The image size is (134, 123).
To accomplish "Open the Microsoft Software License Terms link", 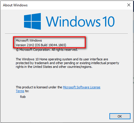I will (x=82, y=87).
